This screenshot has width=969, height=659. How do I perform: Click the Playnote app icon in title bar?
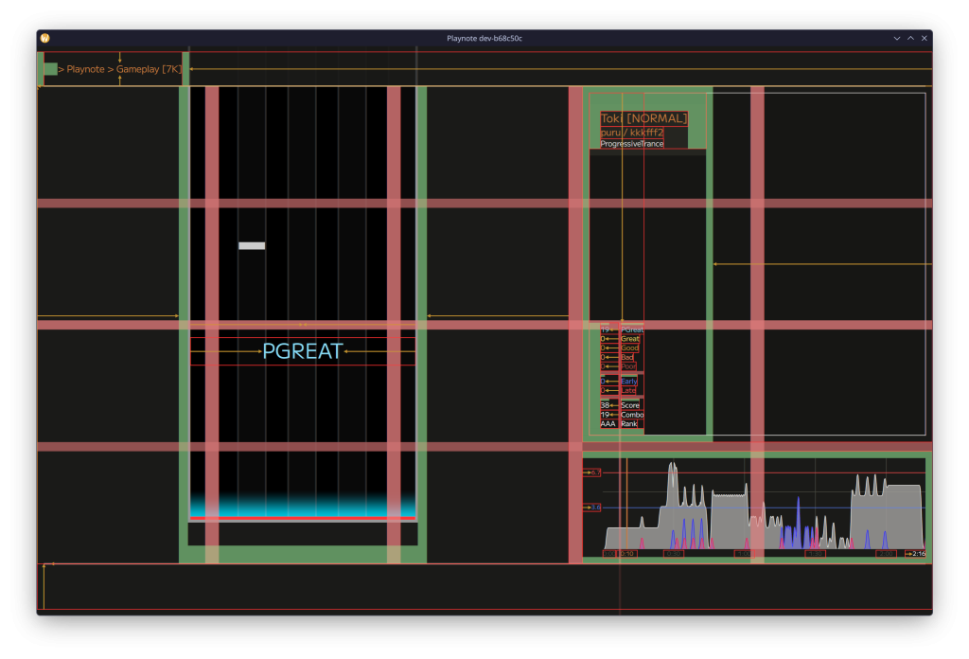(44, 38)
